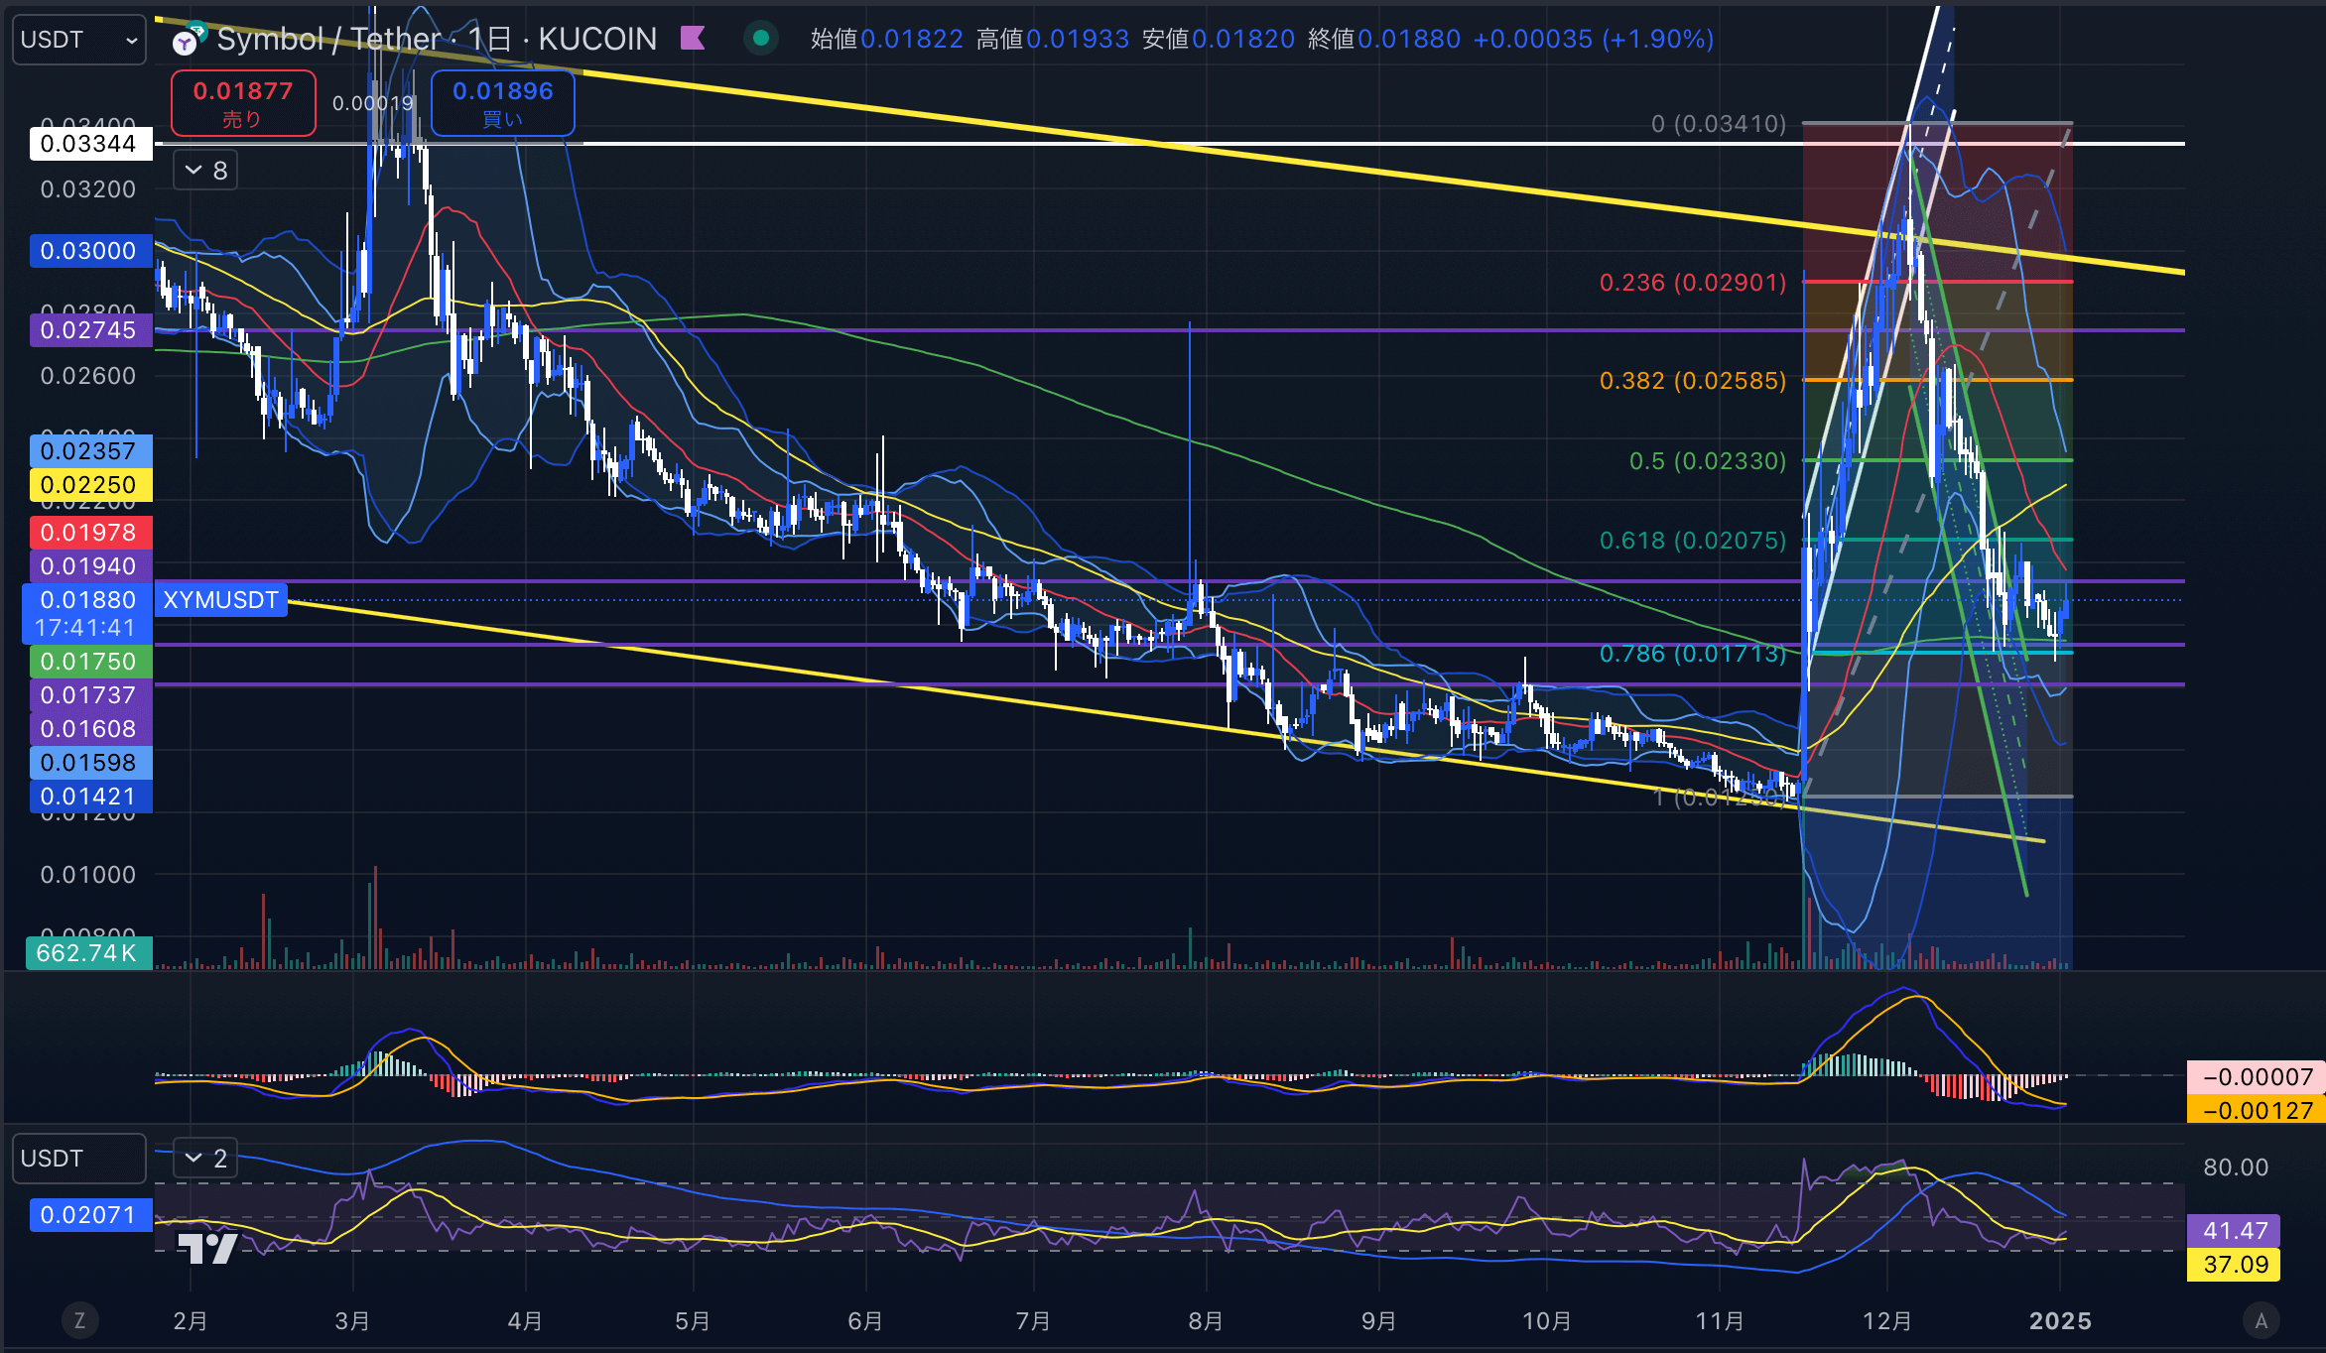This screenshot has width=2326, height=1353.
Task: Click the TradingView logo in lower pane
Action: tap(207, 1247)
